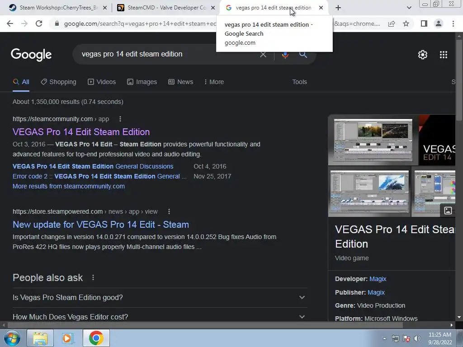Show hidden system tray icons

pyautogui.click(x=384, y=338)
